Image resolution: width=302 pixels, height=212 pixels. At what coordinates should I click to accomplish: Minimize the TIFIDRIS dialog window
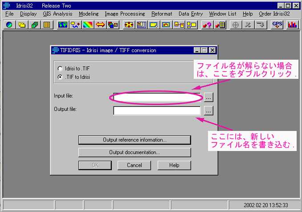pyautogui.click(x=196, y=50)
